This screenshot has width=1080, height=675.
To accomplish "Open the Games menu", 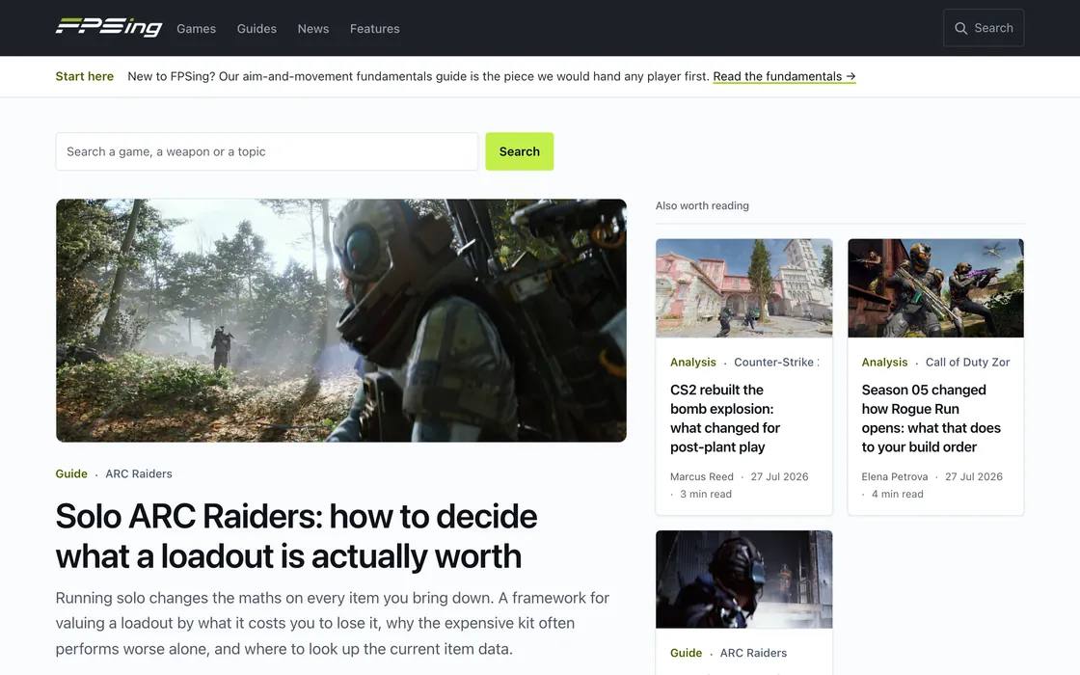I will (197, 28).
